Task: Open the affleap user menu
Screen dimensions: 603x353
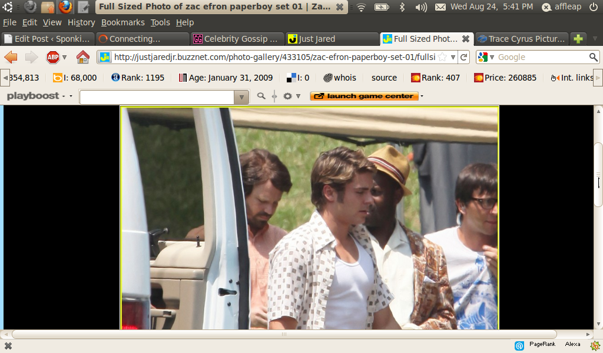Action: coord(561,7)
